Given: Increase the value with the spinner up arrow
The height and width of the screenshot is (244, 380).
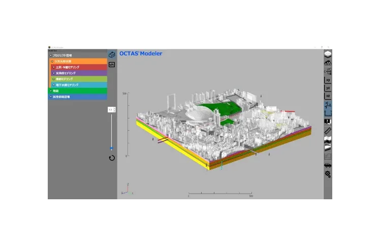Looking at the screenshot, I should point(115,108).
